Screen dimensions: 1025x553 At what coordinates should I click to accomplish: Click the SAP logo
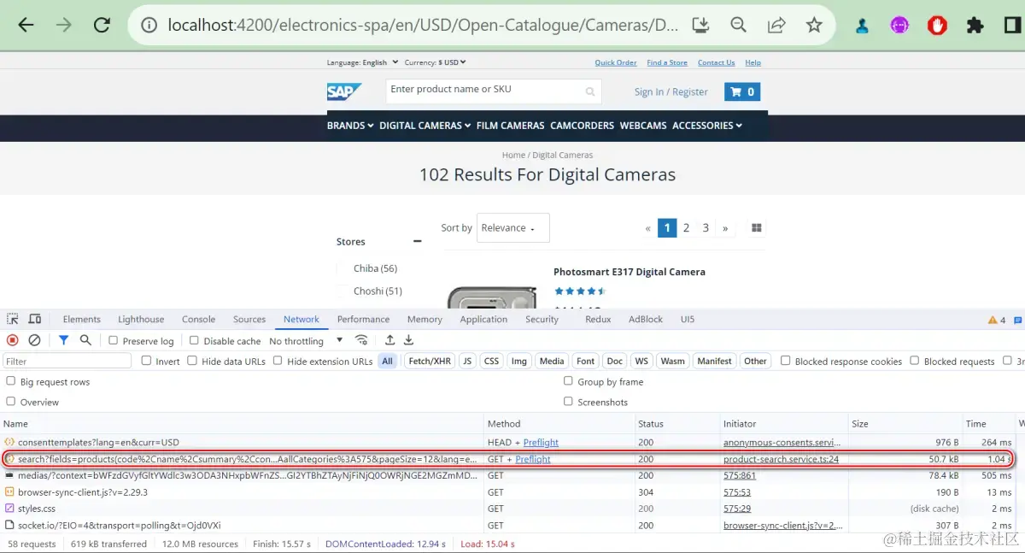344,91
